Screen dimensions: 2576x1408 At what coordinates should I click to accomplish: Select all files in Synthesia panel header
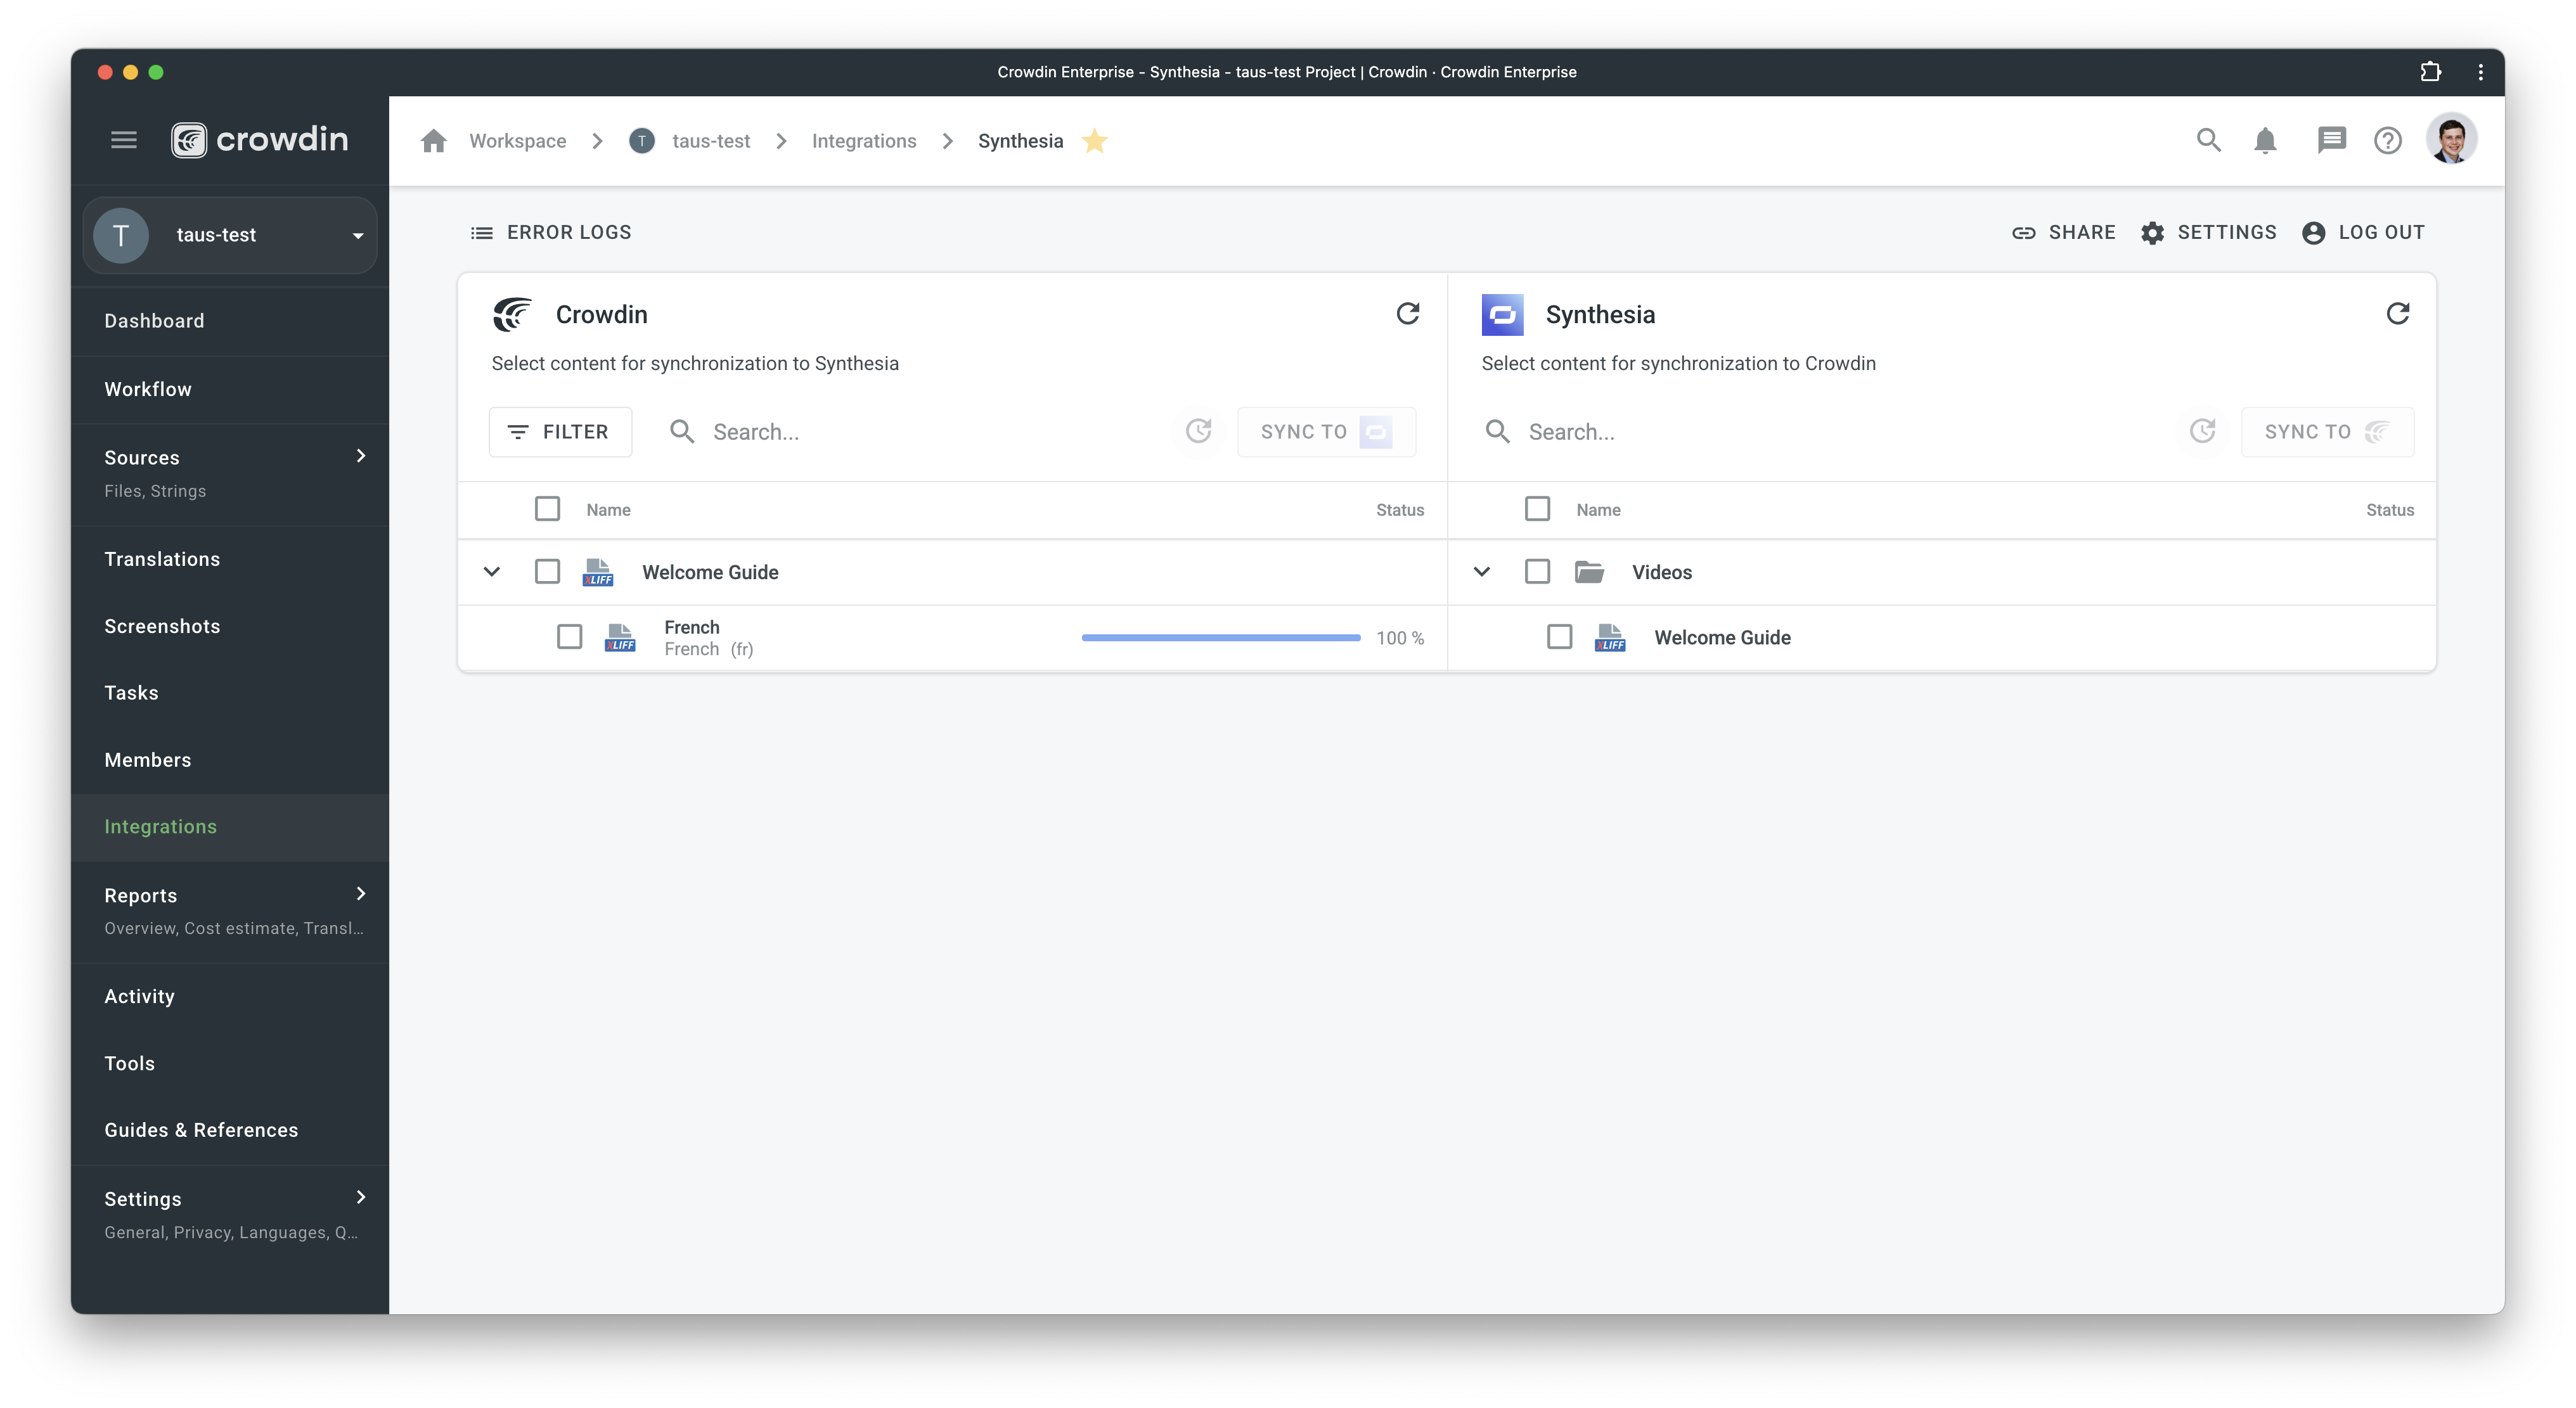point(1537,509)
